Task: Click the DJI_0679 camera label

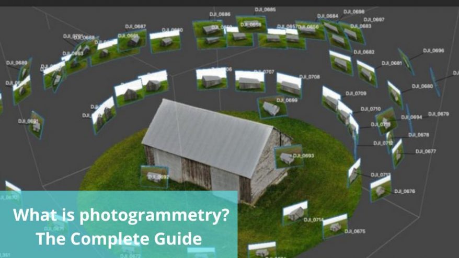Action: point(439,114)
